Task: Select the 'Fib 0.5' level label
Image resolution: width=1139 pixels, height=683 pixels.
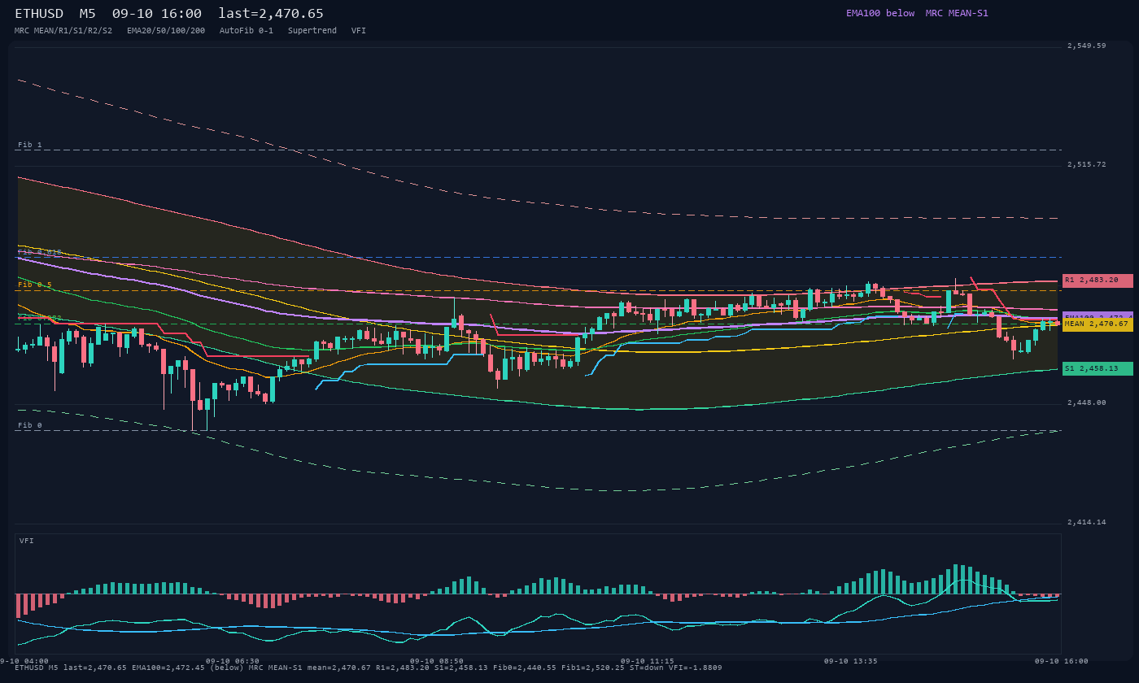Action: pos(35,285)
